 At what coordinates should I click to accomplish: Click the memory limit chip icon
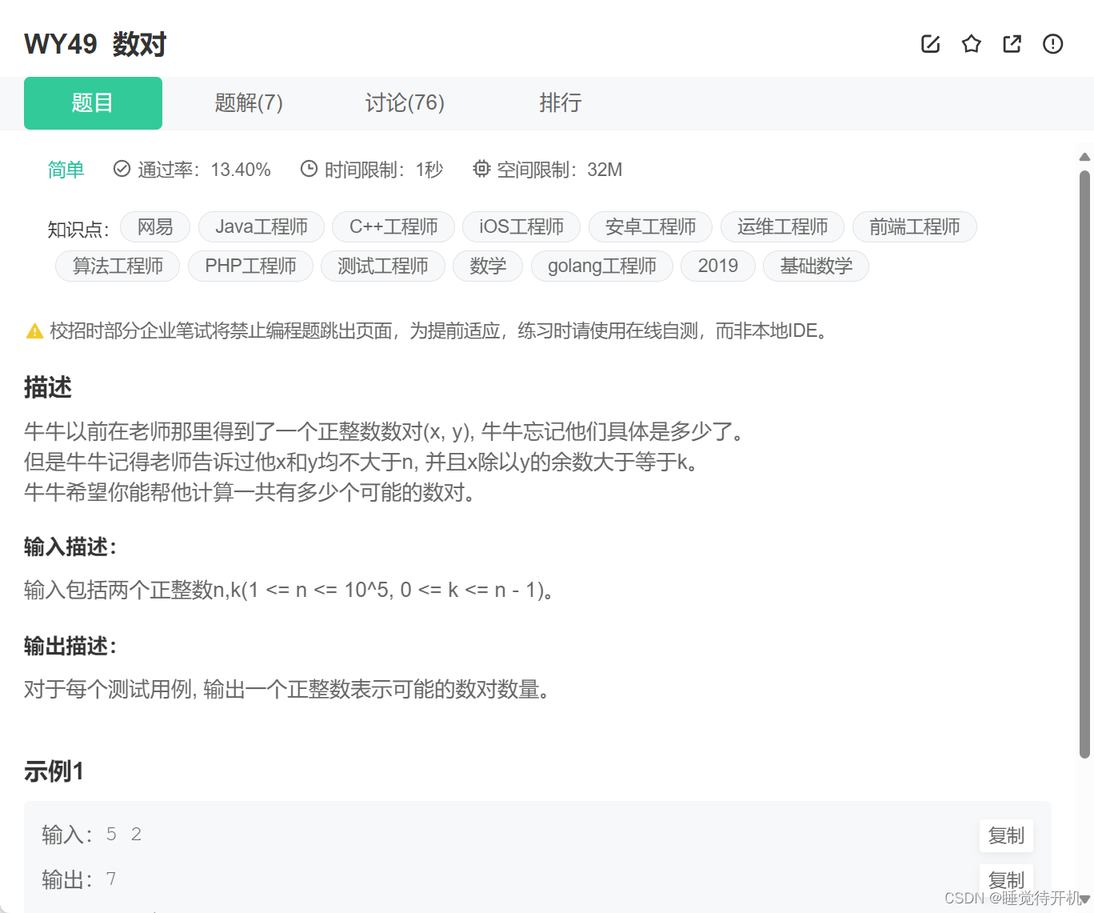(x=481, y=169)
